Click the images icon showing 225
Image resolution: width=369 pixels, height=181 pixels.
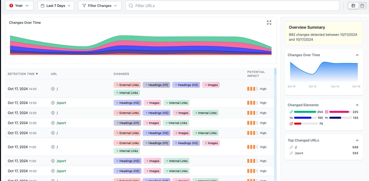click(327, 112)
